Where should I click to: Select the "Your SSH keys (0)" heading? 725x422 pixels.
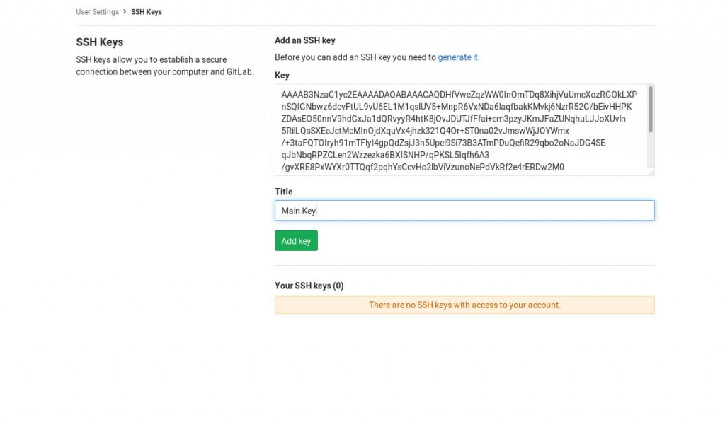point(309,286)
